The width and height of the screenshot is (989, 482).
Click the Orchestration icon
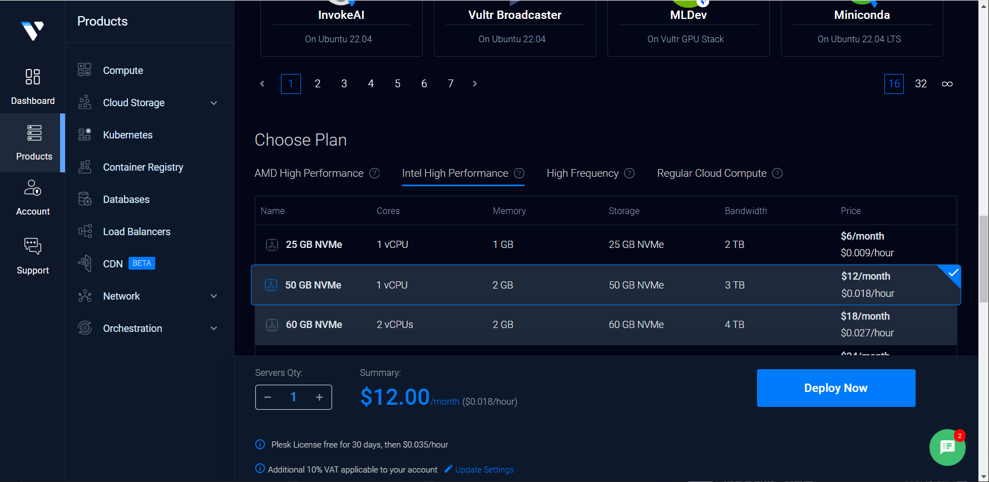(x=85, y=328)
